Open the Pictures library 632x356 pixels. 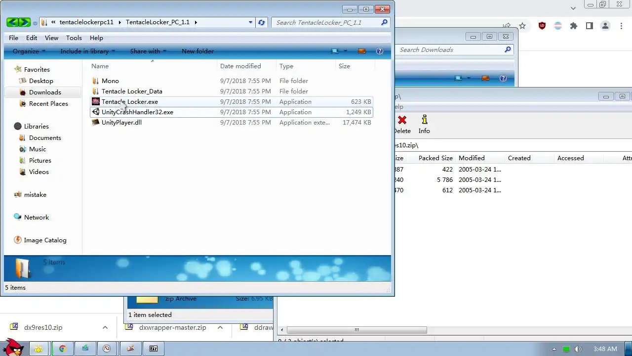tap(40, 160)
